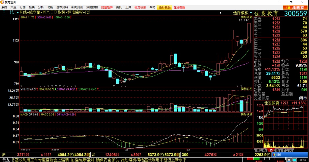Click the 卖一 1279 ask row
The width and height of the screenshot is (309, 162).
tap(280, 35)
